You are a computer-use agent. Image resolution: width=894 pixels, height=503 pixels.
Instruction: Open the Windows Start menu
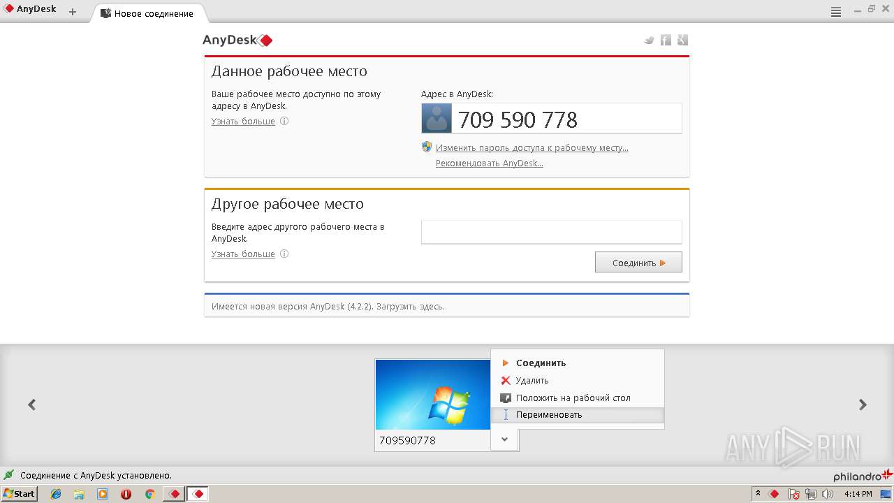19,494
